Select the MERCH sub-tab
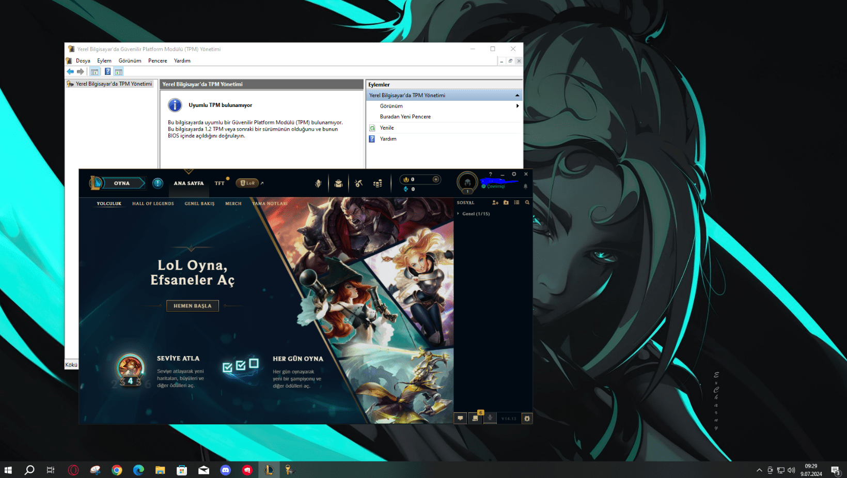Screen dimensions: 847x478 pos(233,204)
